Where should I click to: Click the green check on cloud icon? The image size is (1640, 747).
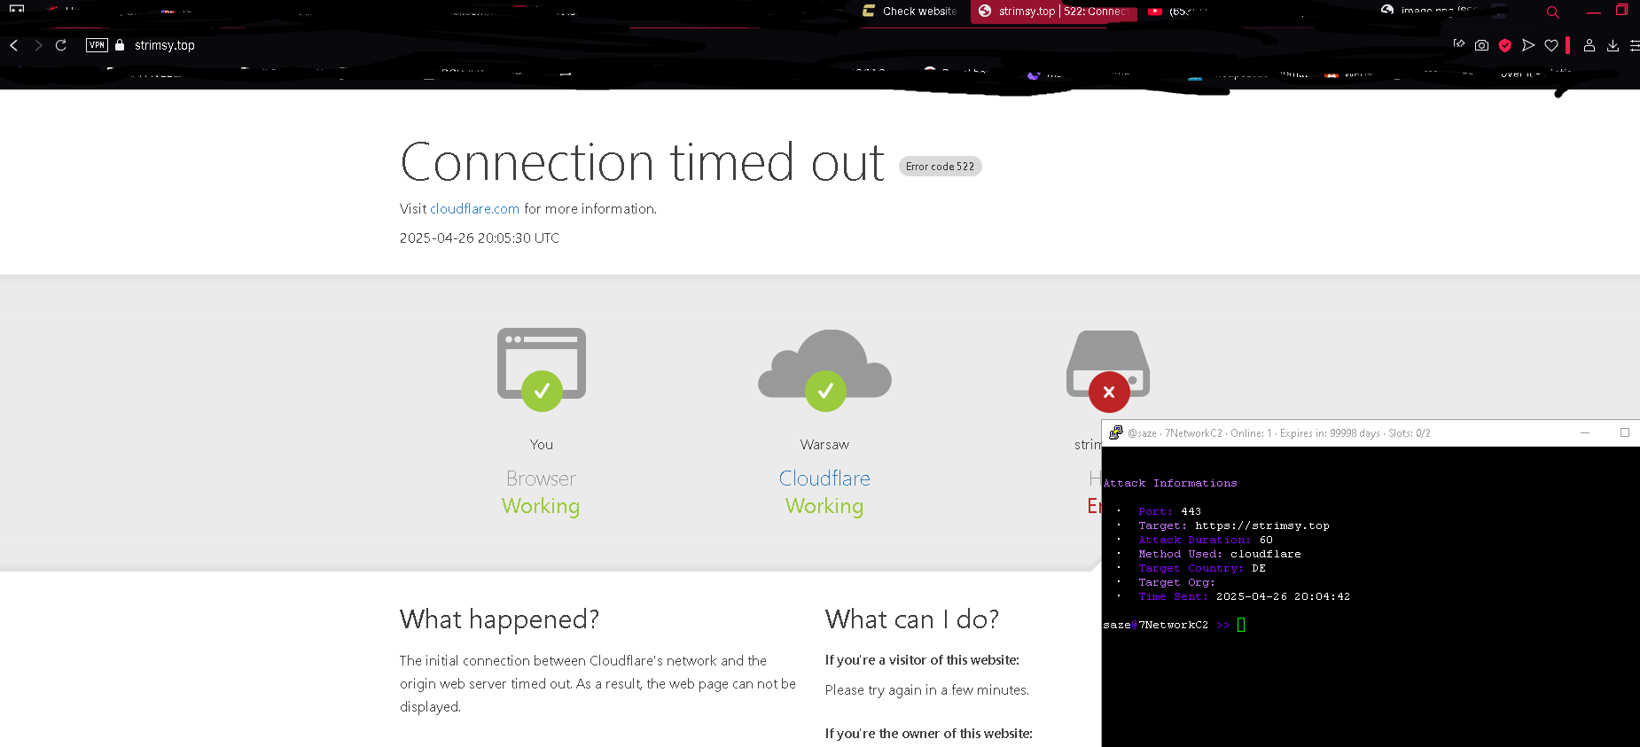pos(825,391)
